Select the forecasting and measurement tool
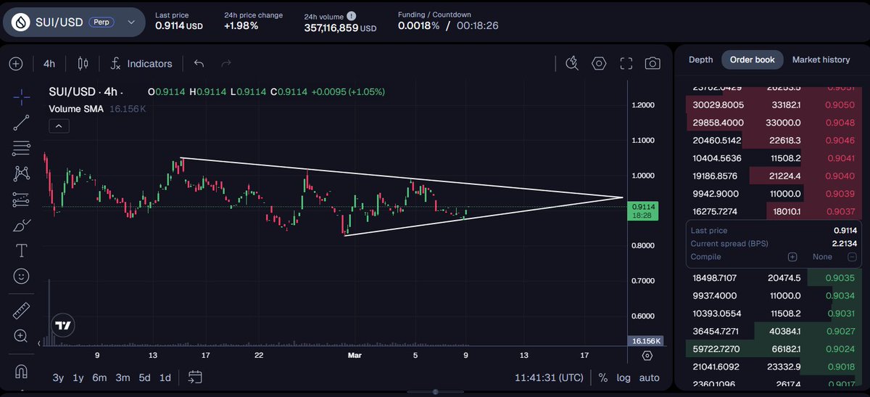 pos(22,200)
